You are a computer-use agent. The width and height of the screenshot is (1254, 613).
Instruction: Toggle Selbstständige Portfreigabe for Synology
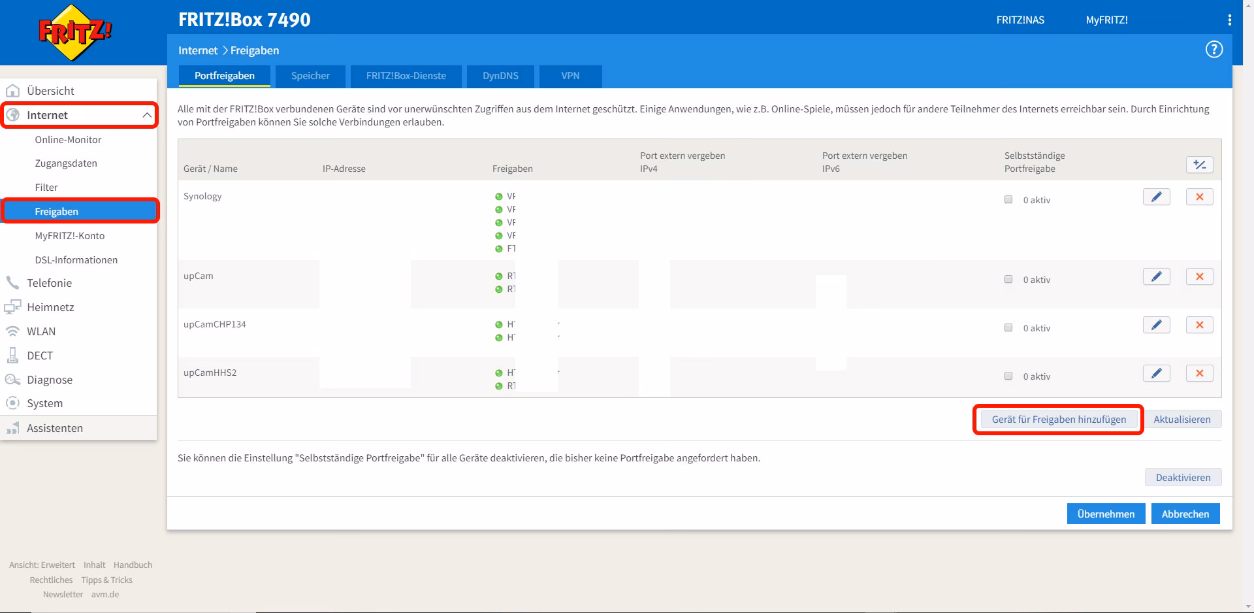click(1008, 199)
